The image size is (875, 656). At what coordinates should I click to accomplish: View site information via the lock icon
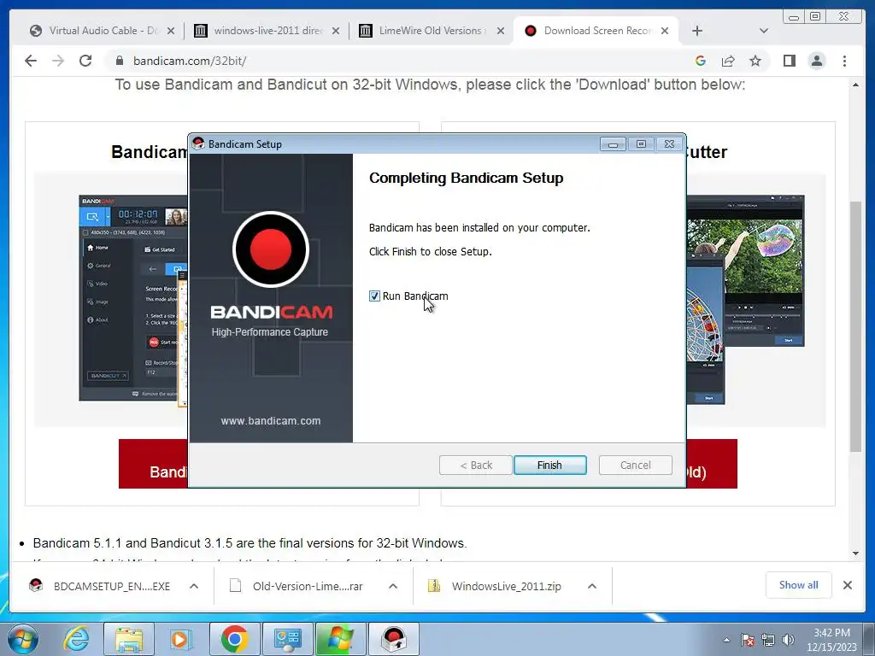click(120, 61)
